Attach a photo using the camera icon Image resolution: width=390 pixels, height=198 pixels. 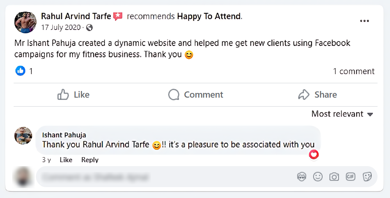(334, 177)
